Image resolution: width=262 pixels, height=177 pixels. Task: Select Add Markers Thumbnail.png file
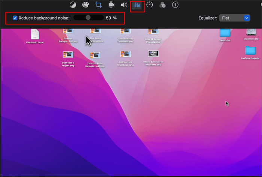click(x=125, y=54)
